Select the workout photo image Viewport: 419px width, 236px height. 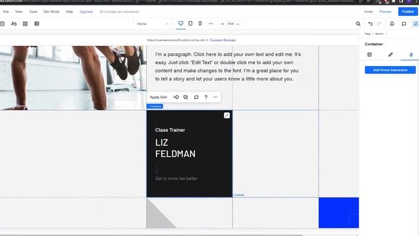73,78
